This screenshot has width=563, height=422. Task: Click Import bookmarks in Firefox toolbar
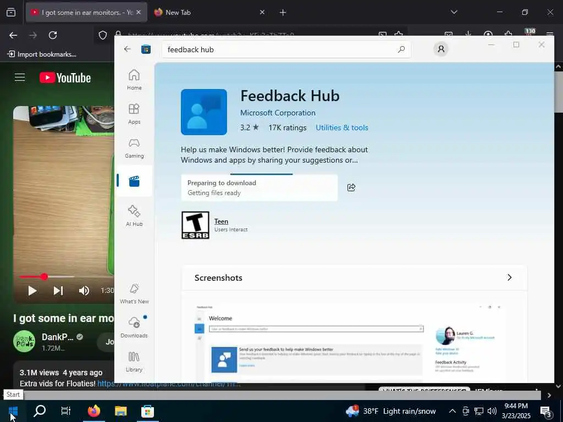[42, 54]
